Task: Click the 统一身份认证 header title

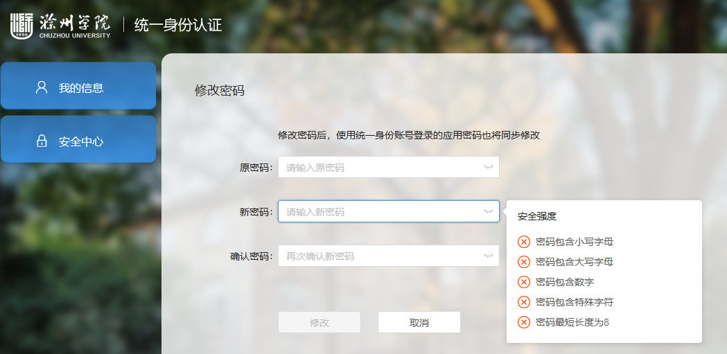Action: (x=178, y=25)
